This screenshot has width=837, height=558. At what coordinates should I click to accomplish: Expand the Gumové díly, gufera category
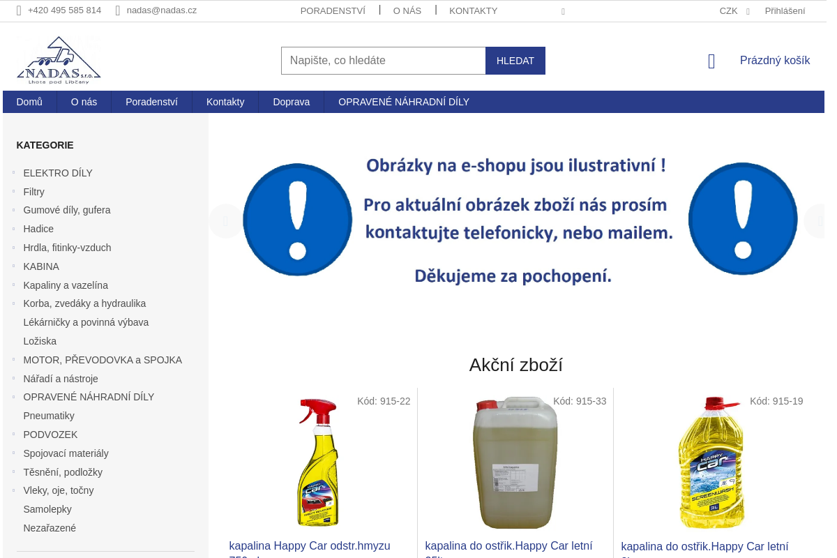point(13,210)
